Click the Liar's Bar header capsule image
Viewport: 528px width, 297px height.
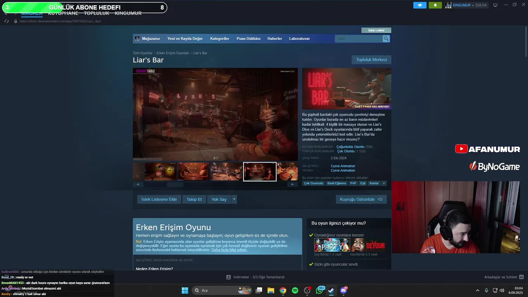click(x=346, y=89)
